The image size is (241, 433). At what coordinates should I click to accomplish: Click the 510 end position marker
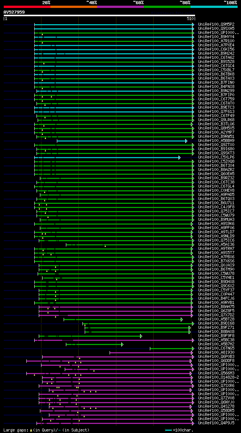(x=191, y=19)
